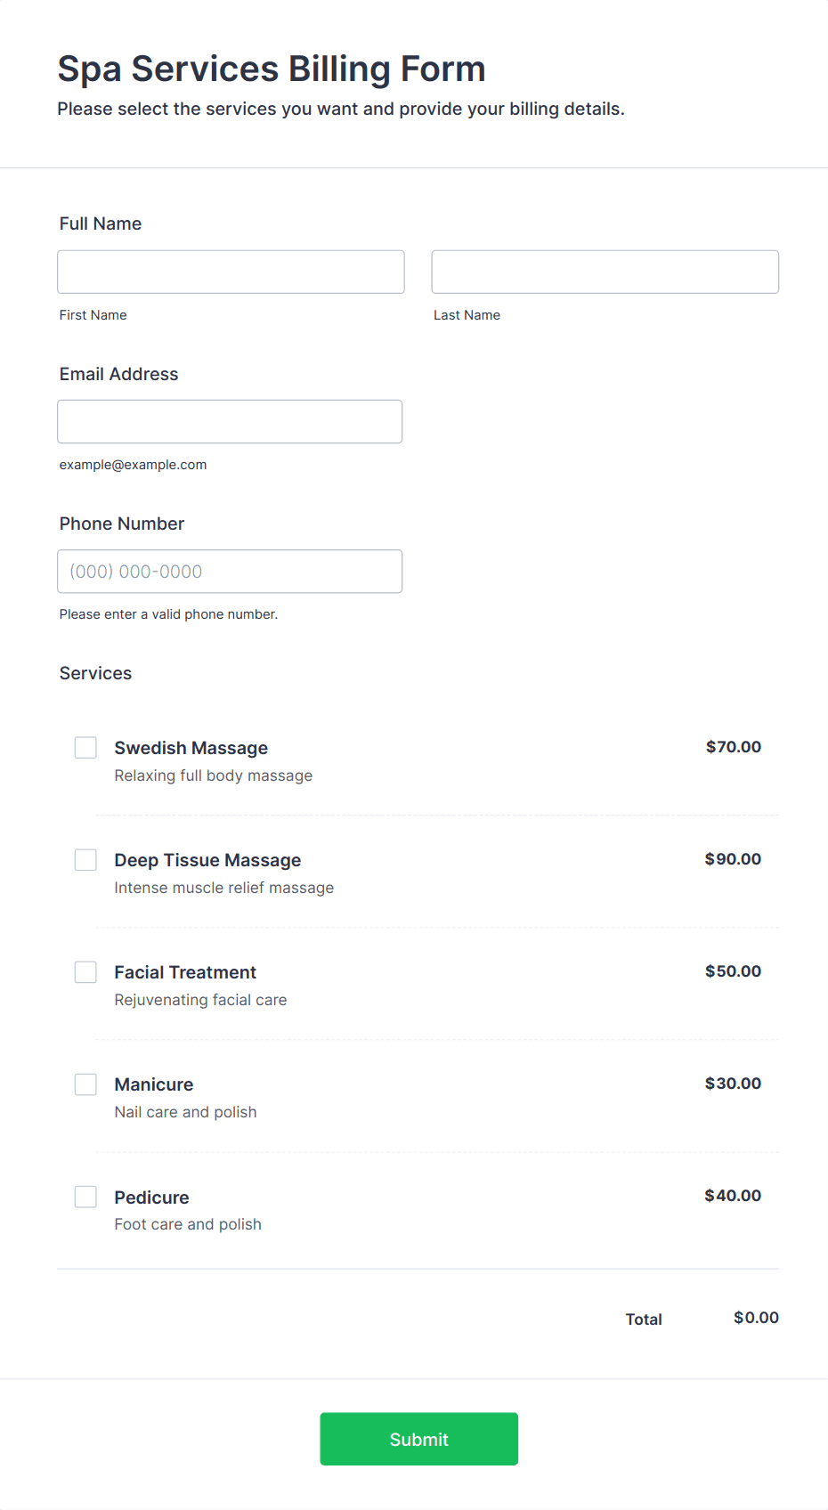Focus the Last Name text box
This screenshot has height=1510, width=828.
[x=605, y=272]
